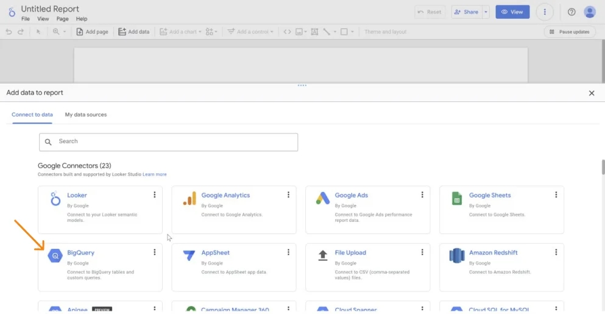Click the rectangle shape tool icon
This screenshot has width=605, height=314.
point(344,32)
